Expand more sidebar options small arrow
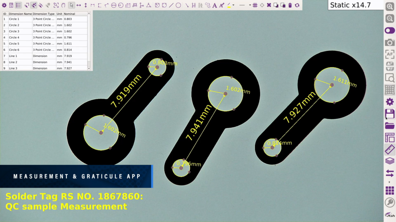The width and height of the screenshot is (396, 222). coord(389,182)
